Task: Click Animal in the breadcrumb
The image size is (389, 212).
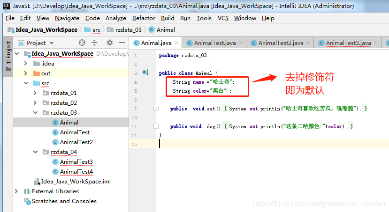Action: coord(166,29)
